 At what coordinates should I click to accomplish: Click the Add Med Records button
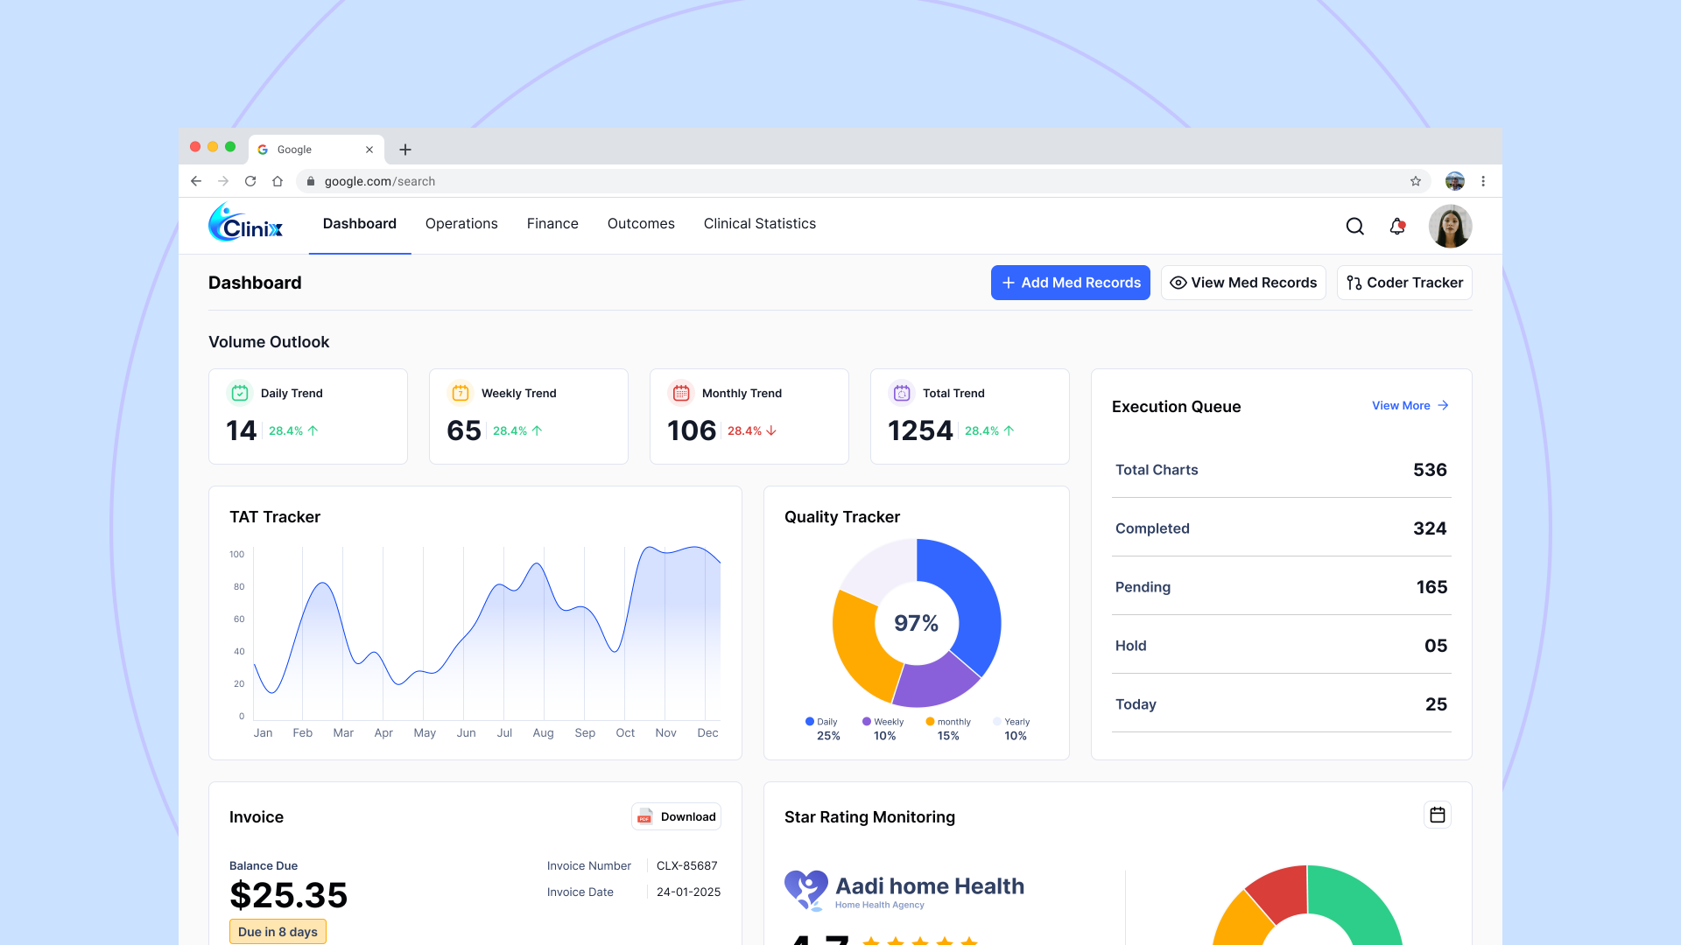[x=1070, y=283]
